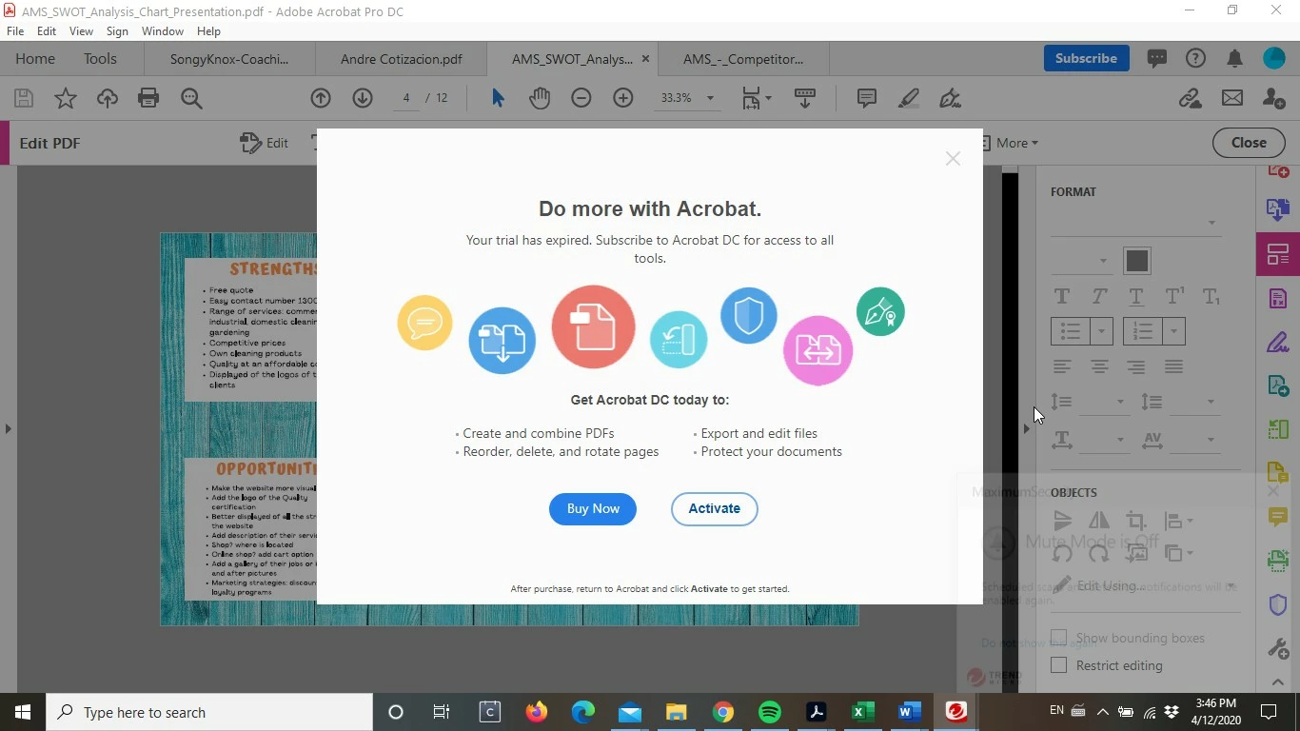Print the document with printer icon
1300x731 pixels.
coord(148,98)
